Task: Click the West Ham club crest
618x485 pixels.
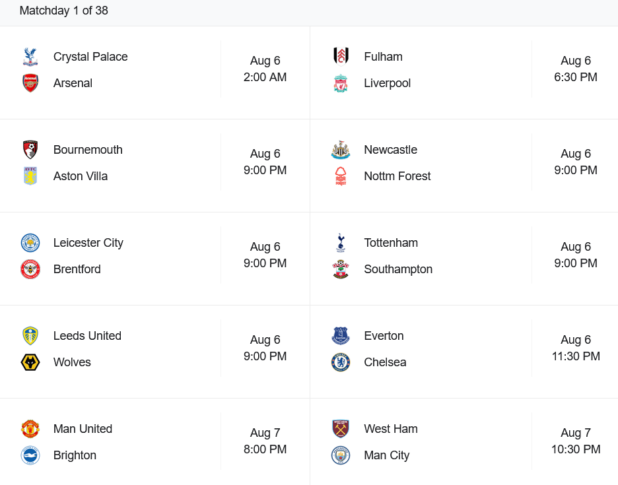Action: tap(341, 429)
